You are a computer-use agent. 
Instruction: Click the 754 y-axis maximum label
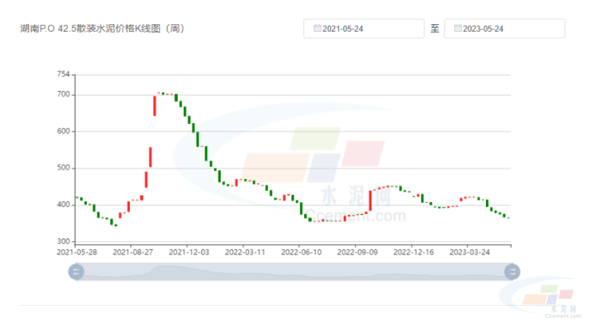tap(64, 75)
